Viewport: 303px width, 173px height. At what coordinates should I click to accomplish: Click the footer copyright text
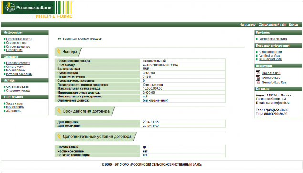pos(152,165)
